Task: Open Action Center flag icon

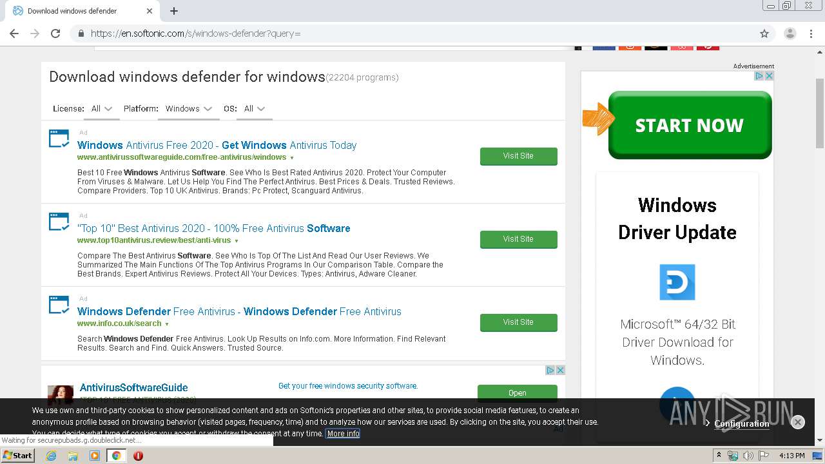Action: 763,456
